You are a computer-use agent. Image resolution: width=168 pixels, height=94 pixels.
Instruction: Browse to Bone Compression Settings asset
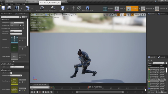[23, 82]
